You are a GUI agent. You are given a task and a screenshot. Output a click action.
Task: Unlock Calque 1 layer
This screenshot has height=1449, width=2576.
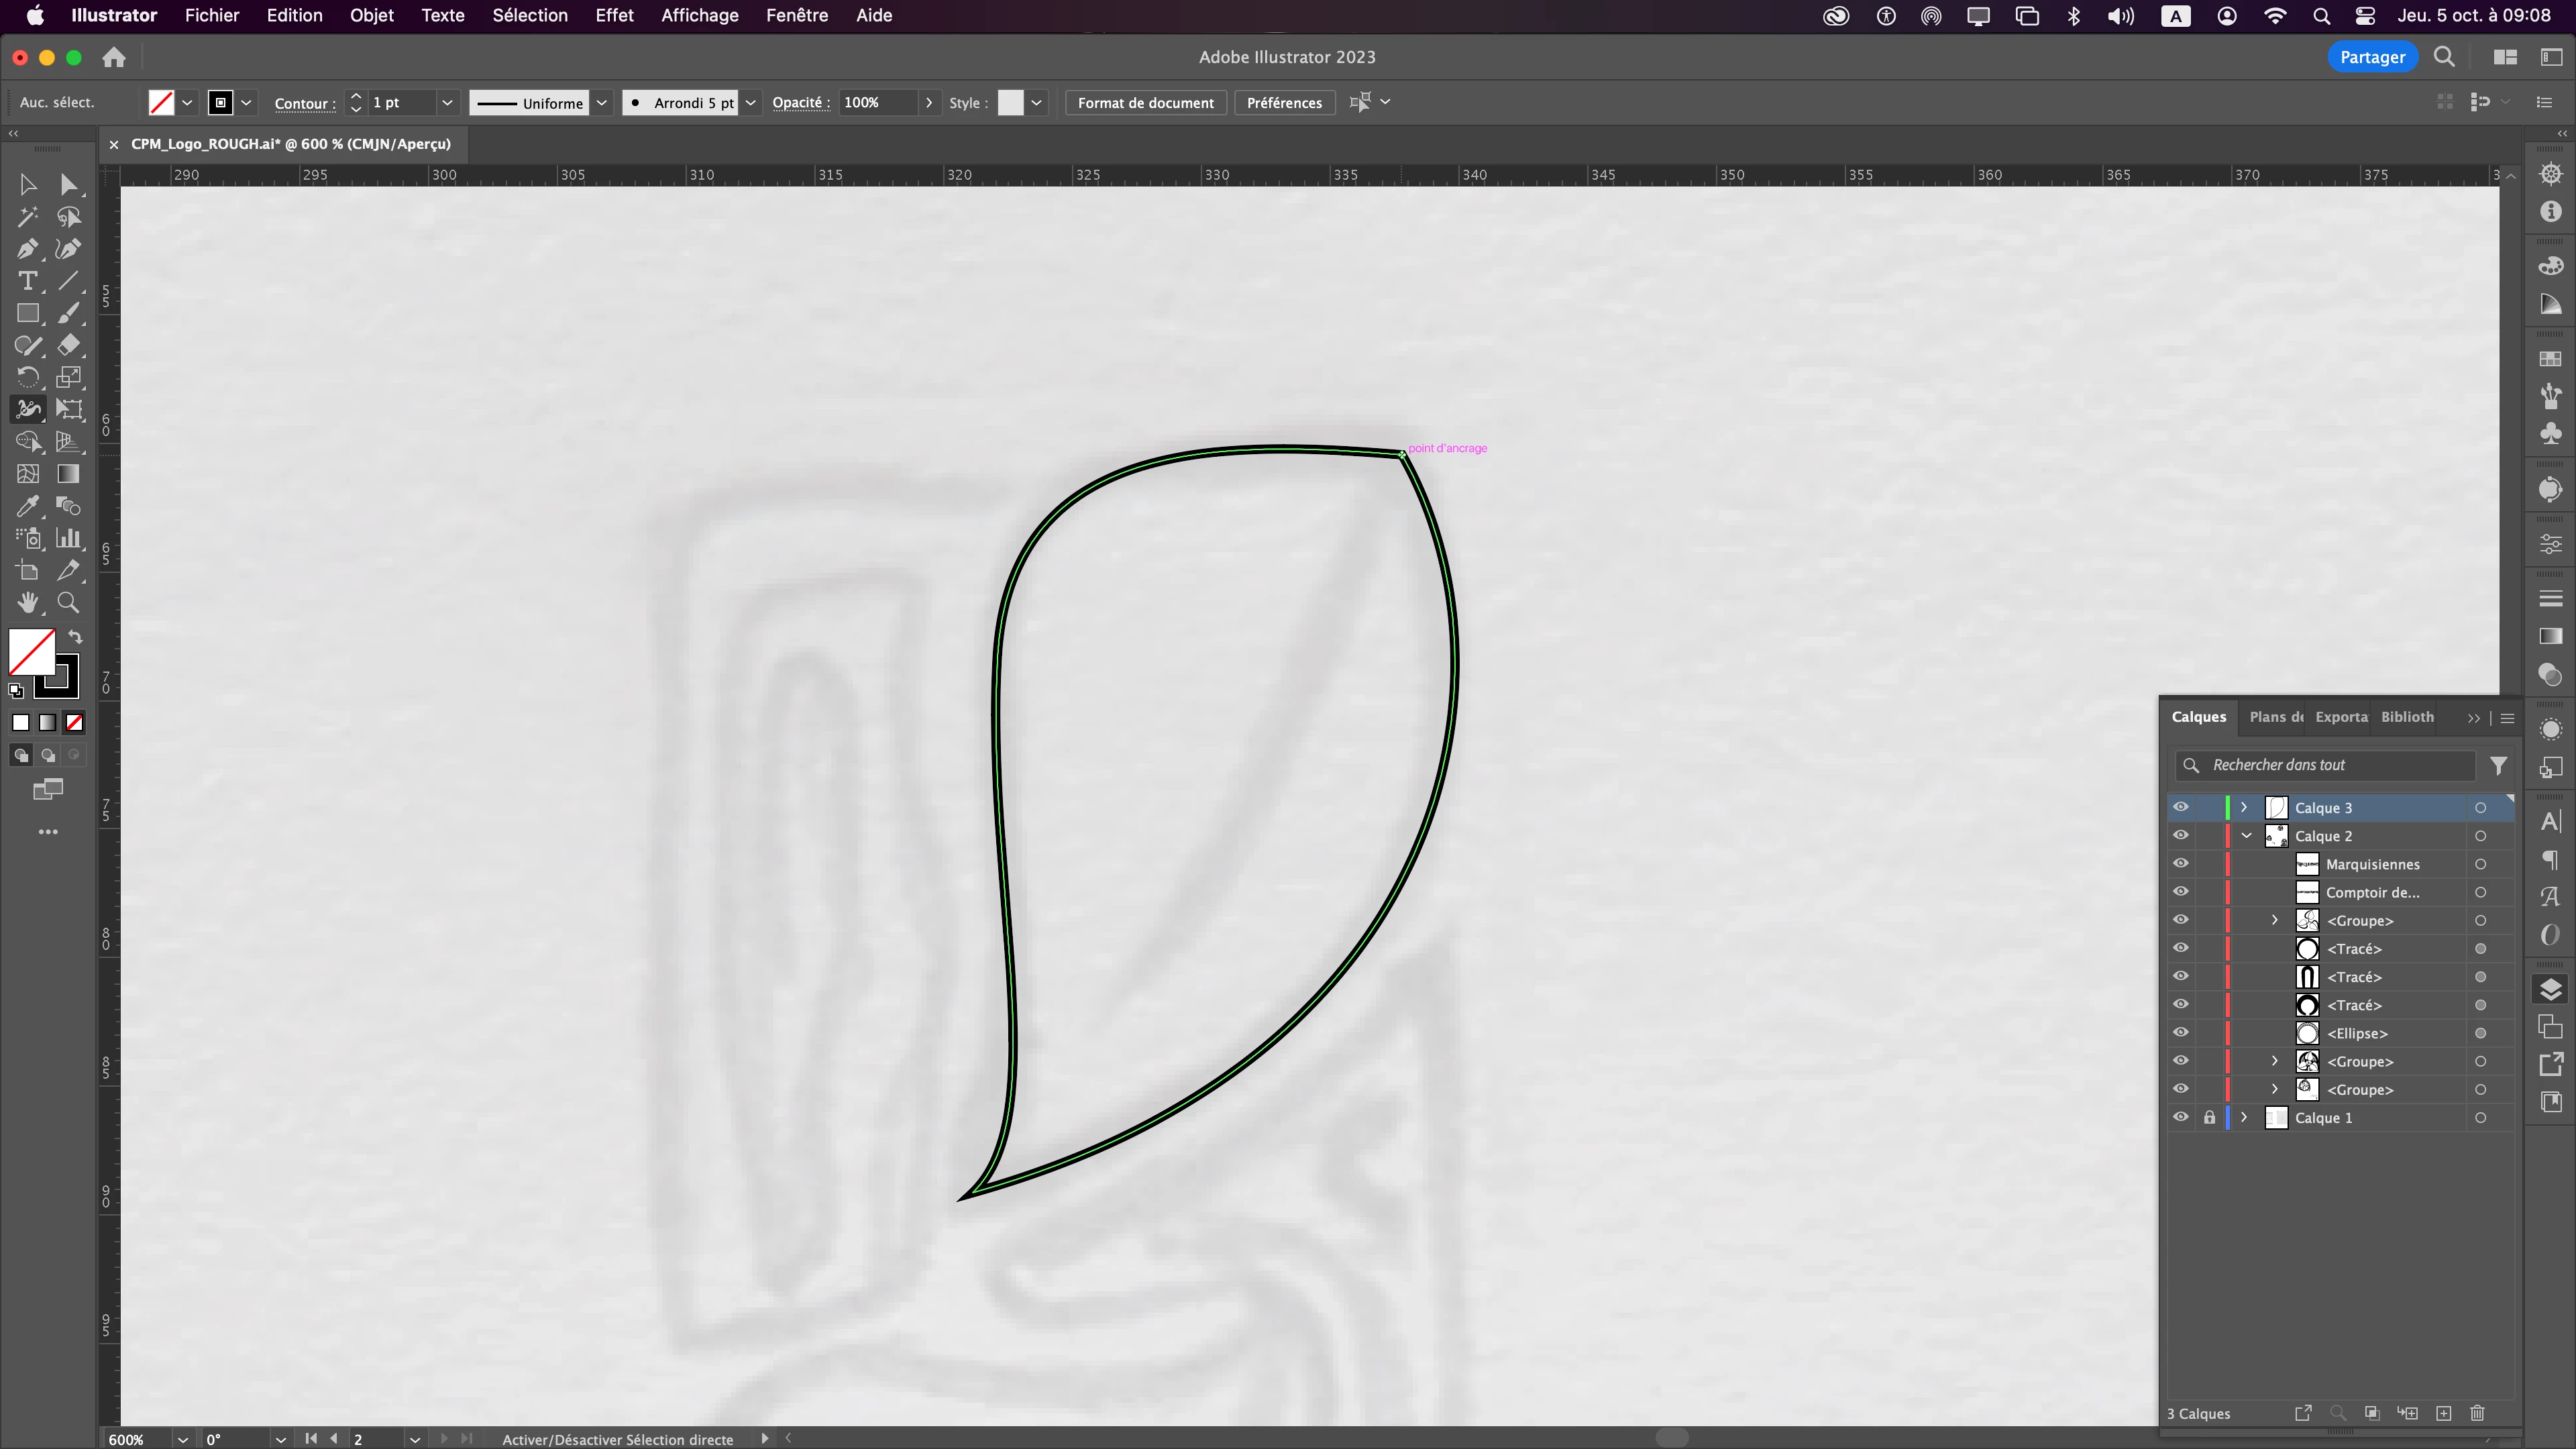[2209, 1118]
